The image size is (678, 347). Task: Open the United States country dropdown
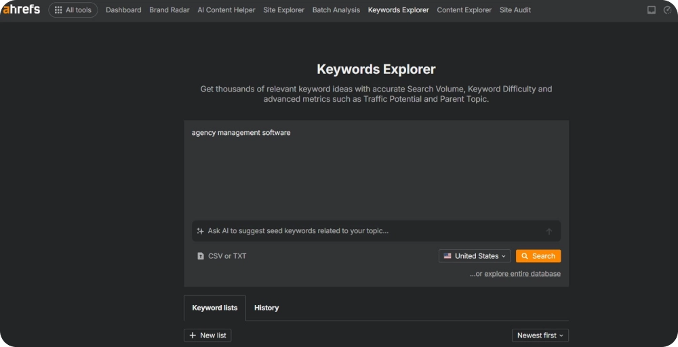pos(475,256)
